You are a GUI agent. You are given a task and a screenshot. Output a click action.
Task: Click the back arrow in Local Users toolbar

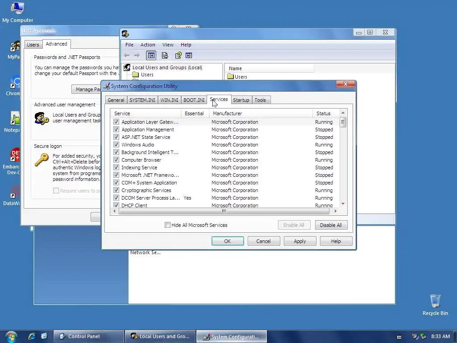pyautogui.click(x=127, y=55)
